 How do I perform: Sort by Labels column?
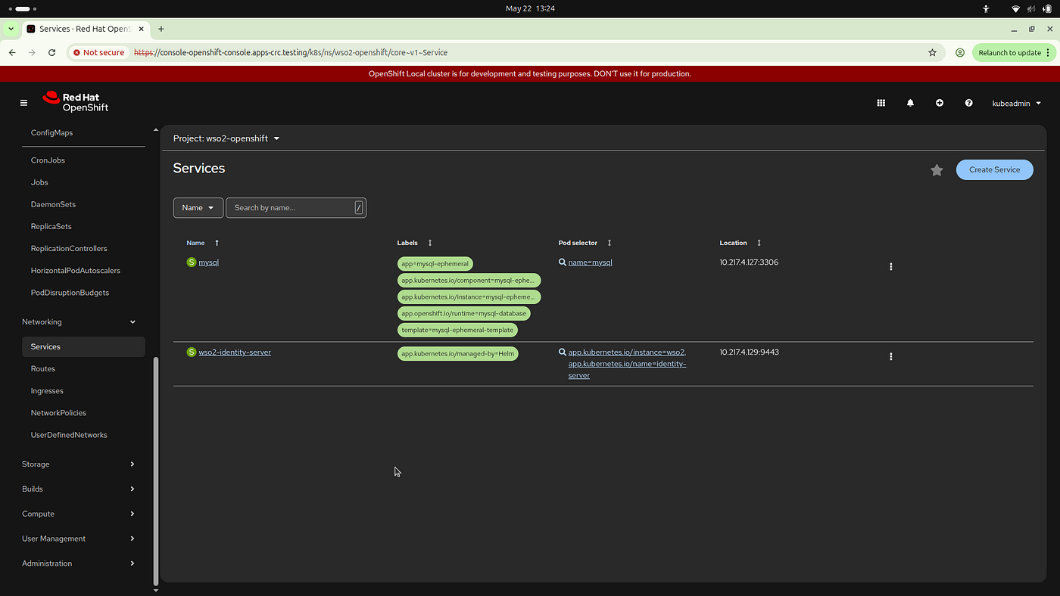click(430, 243)
